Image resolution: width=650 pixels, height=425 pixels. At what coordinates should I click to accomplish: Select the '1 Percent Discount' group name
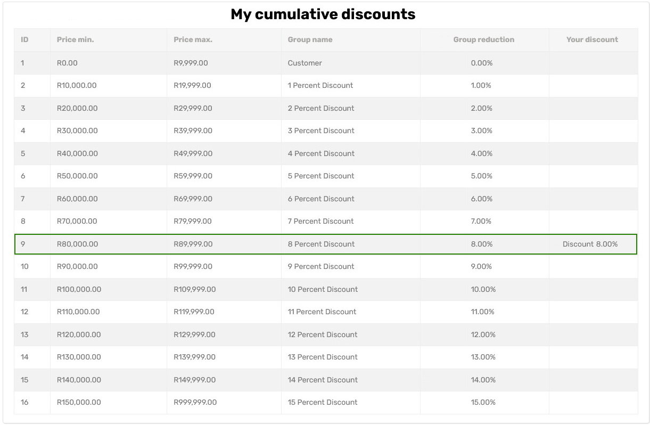320,85
